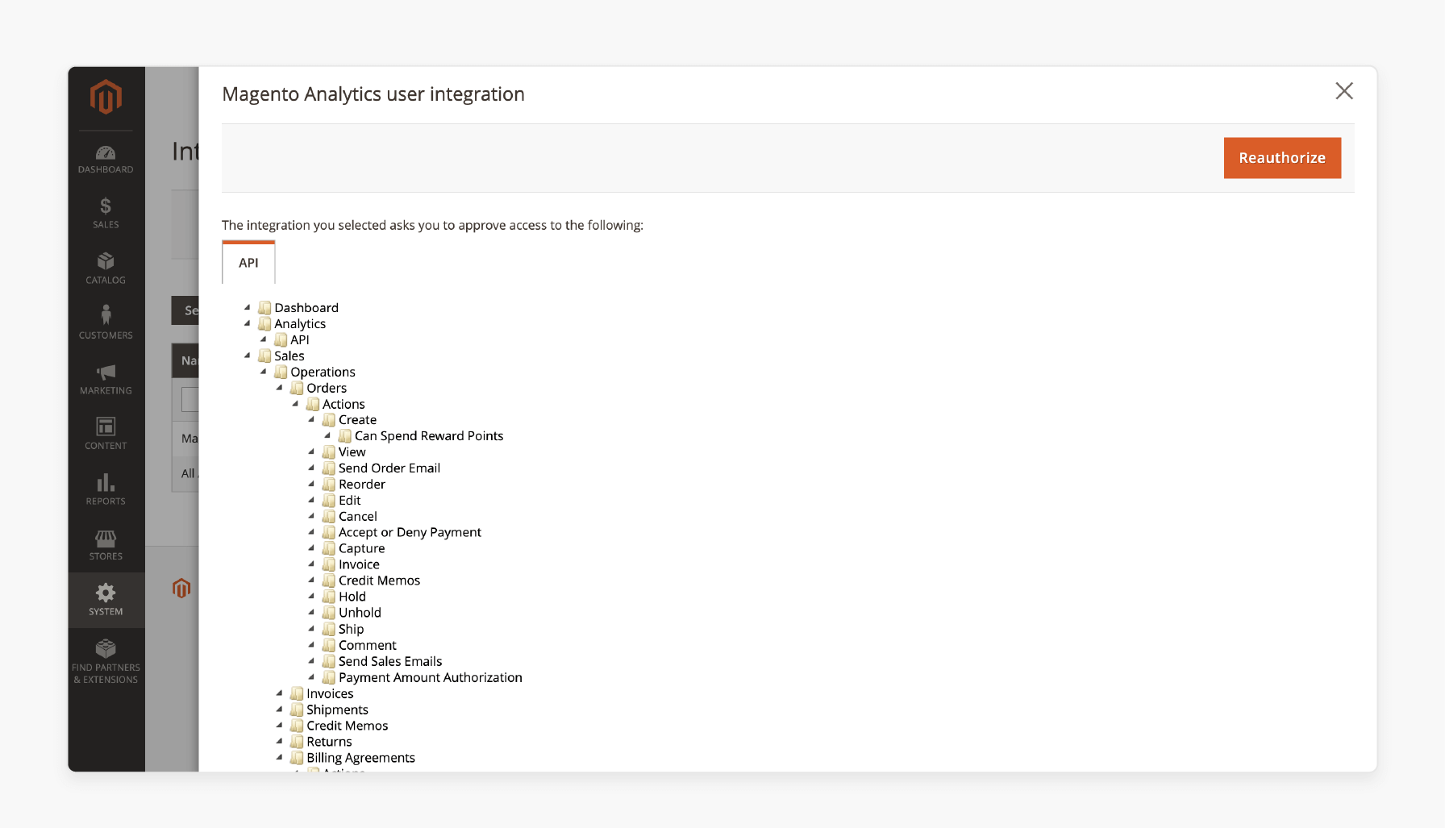Open the System sidebar menu

(106, 600)
